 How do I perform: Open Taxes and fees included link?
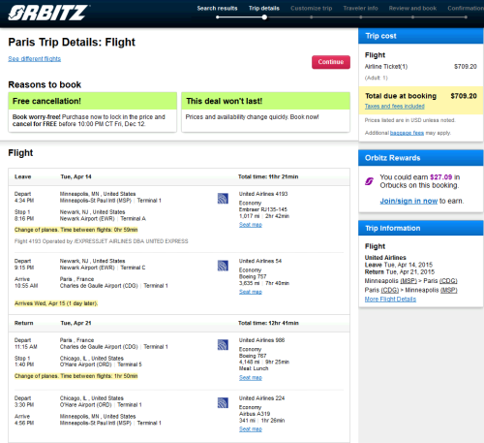[x=394, y=106]
